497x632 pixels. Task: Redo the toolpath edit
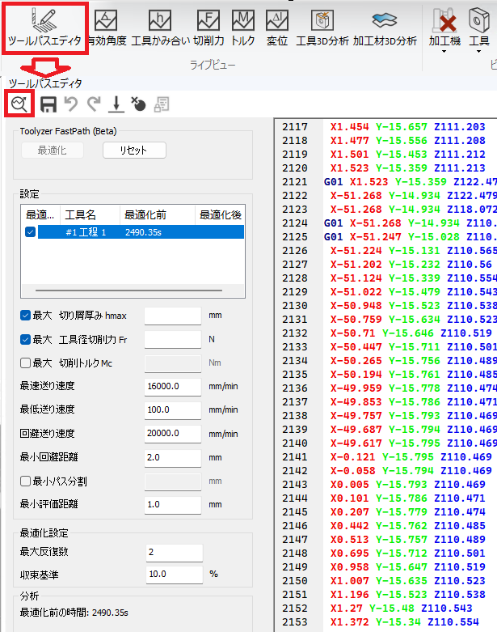click(x=94, y=104)
